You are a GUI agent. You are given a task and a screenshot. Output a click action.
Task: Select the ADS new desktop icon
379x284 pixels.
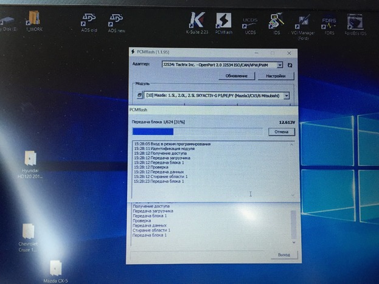116,20
